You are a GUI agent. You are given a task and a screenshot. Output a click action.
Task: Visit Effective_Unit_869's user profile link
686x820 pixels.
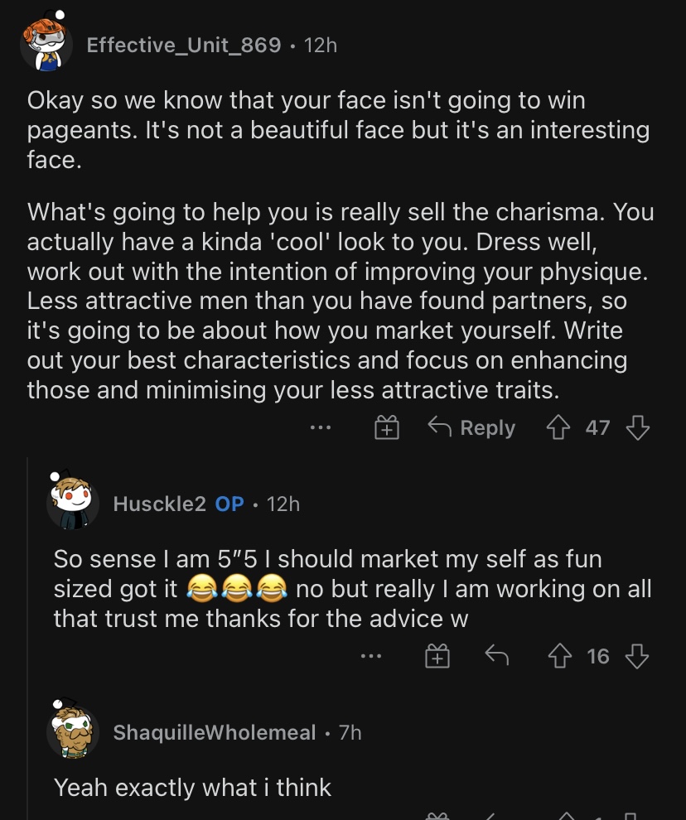pos(184,45)
